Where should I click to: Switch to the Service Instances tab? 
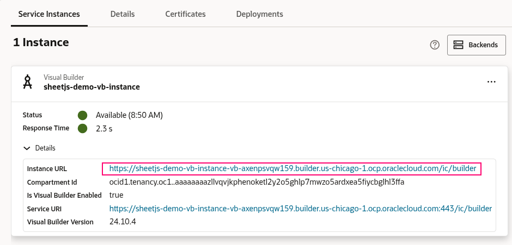click(49, 14)
